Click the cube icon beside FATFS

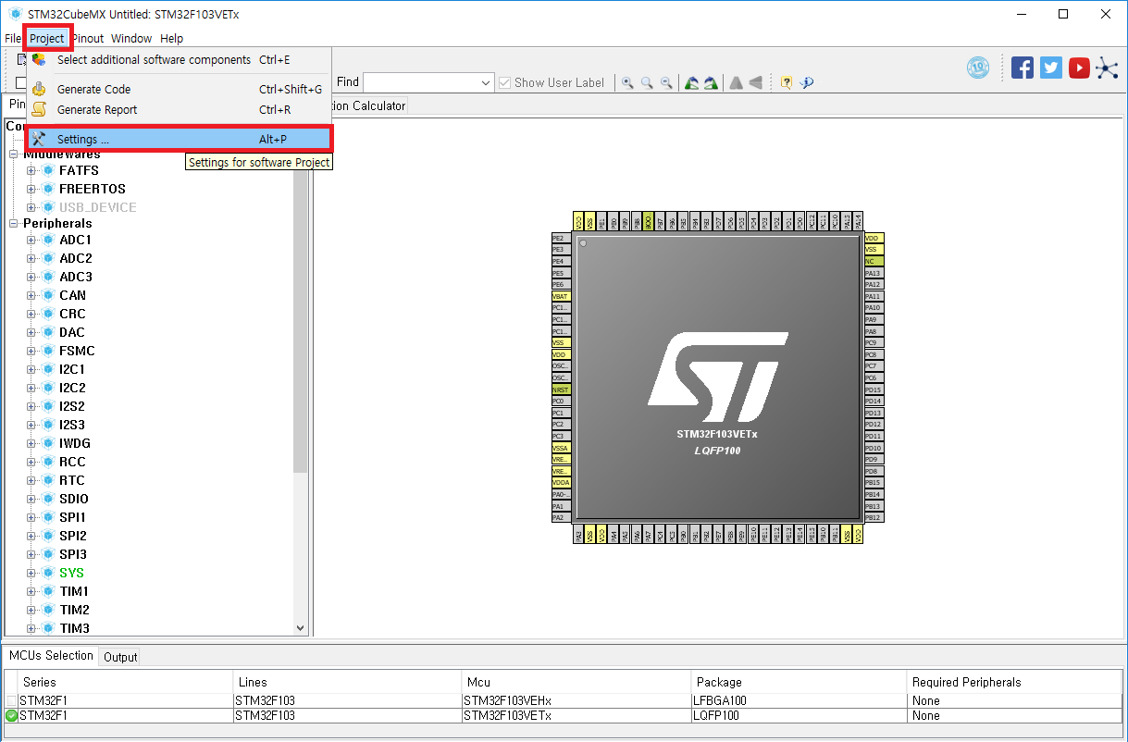[x=48, y=170]
